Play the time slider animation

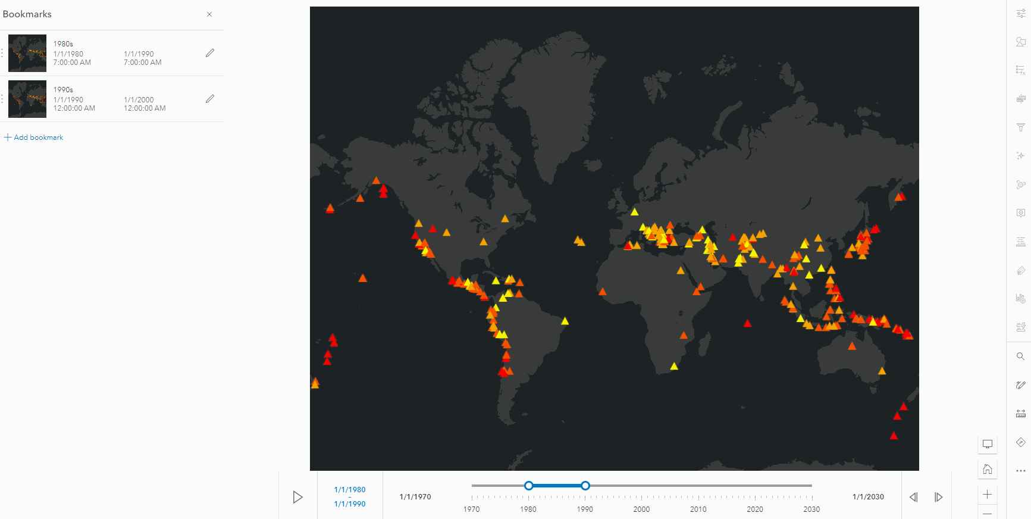click(298, 497)
